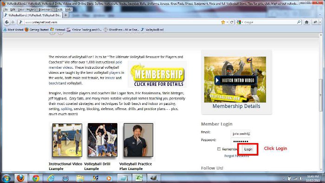This screenshot has width=325, height=183.
Task: Show hidden system tray icons arrow
Action: pyautogui.click(x=284, y=178)
